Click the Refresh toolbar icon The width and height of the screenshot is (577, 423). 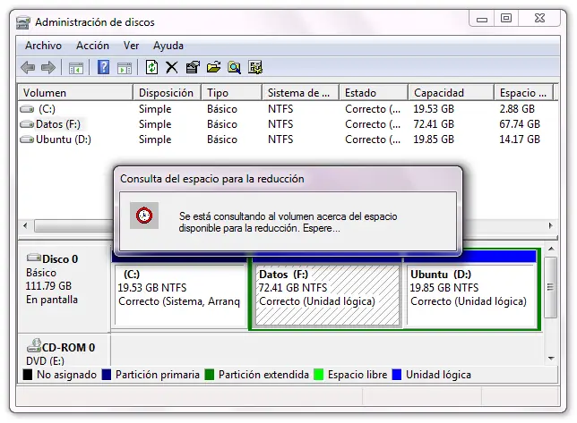coord(151,68)
